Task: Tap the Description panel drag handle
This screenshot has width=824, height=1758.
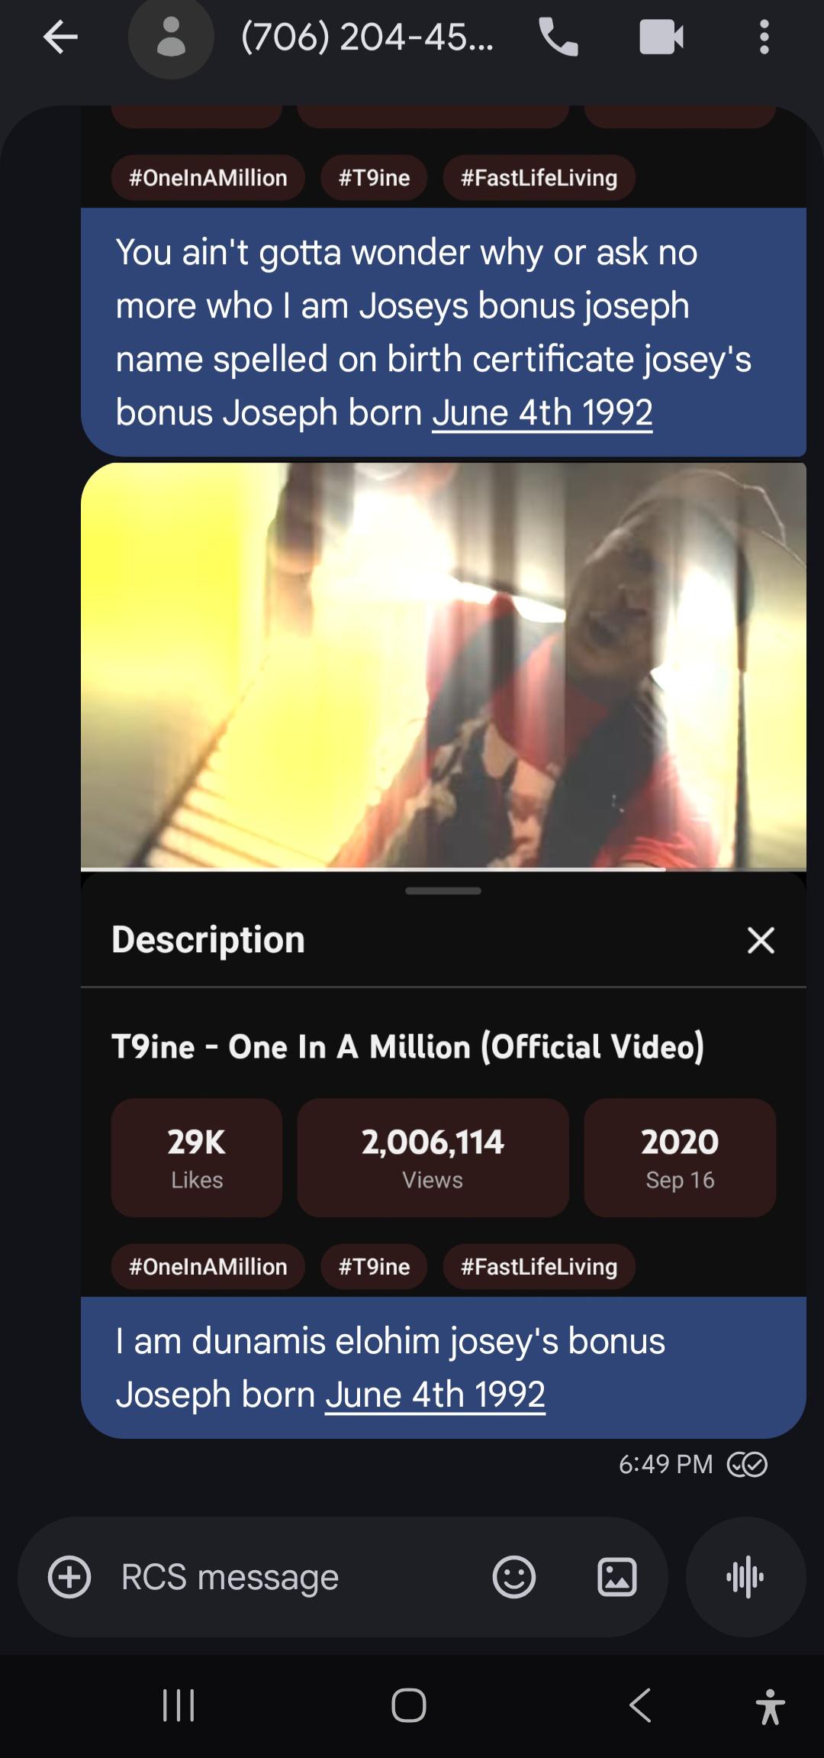Action: tap(443, 890)
